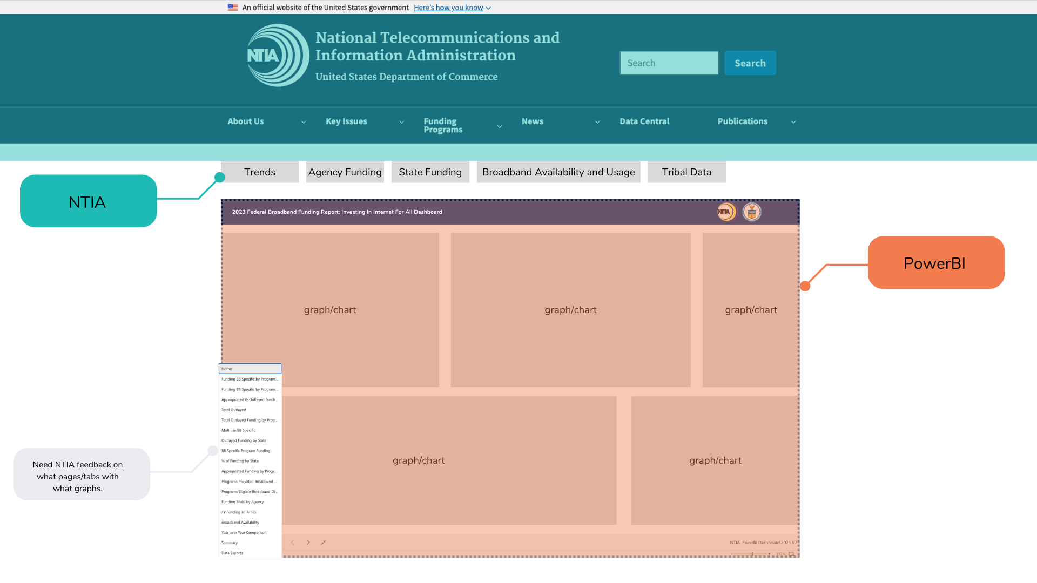Select Total Outlayed page in list
This screenshot has height=583, width=1037.
pos(234,410)
